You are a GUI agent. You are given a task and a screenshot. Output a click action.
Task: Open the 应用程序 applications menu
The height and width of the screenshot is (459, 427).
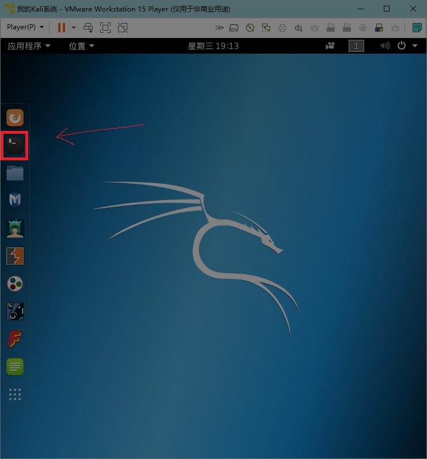pyautogui.click(x=29, y=46)
